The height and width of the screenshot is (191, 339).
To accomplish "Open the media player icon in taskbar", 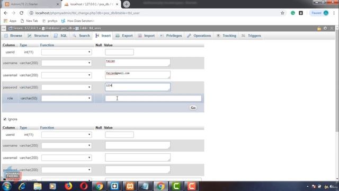I will tap(53, 186).
